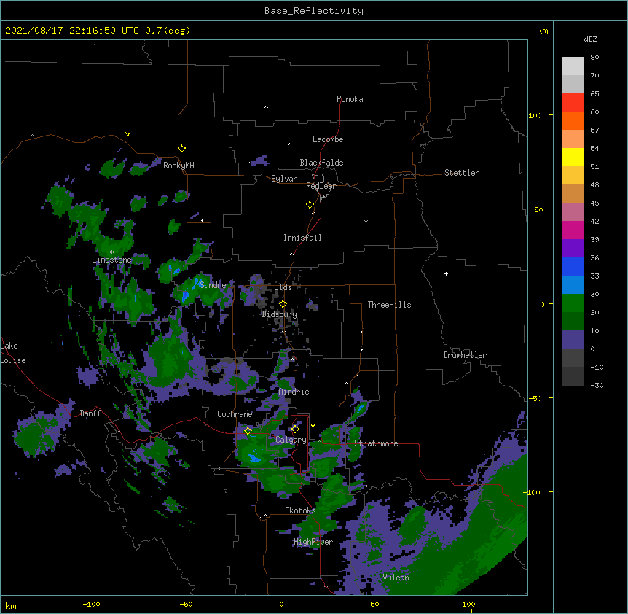Click the RockyMH label

click(x=178, y=166)
